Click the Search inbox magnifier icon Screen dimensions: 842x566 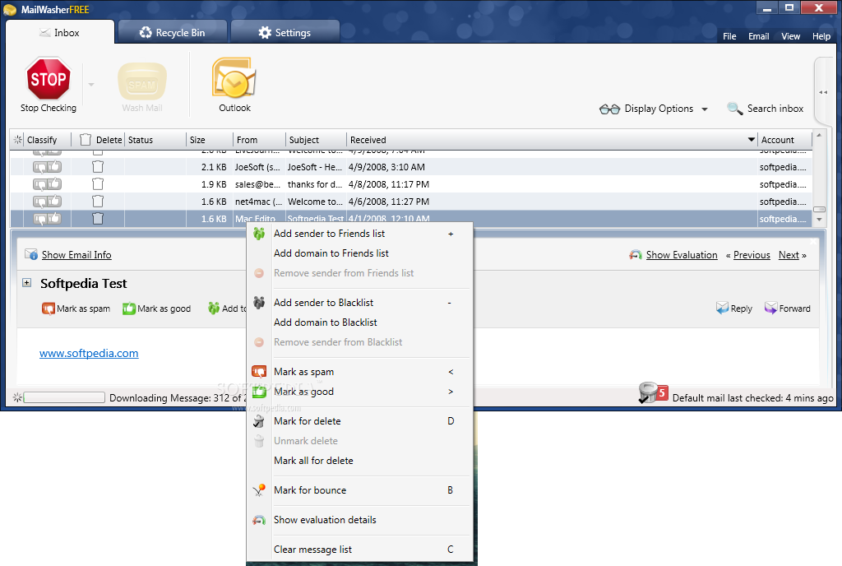point(734,109)
